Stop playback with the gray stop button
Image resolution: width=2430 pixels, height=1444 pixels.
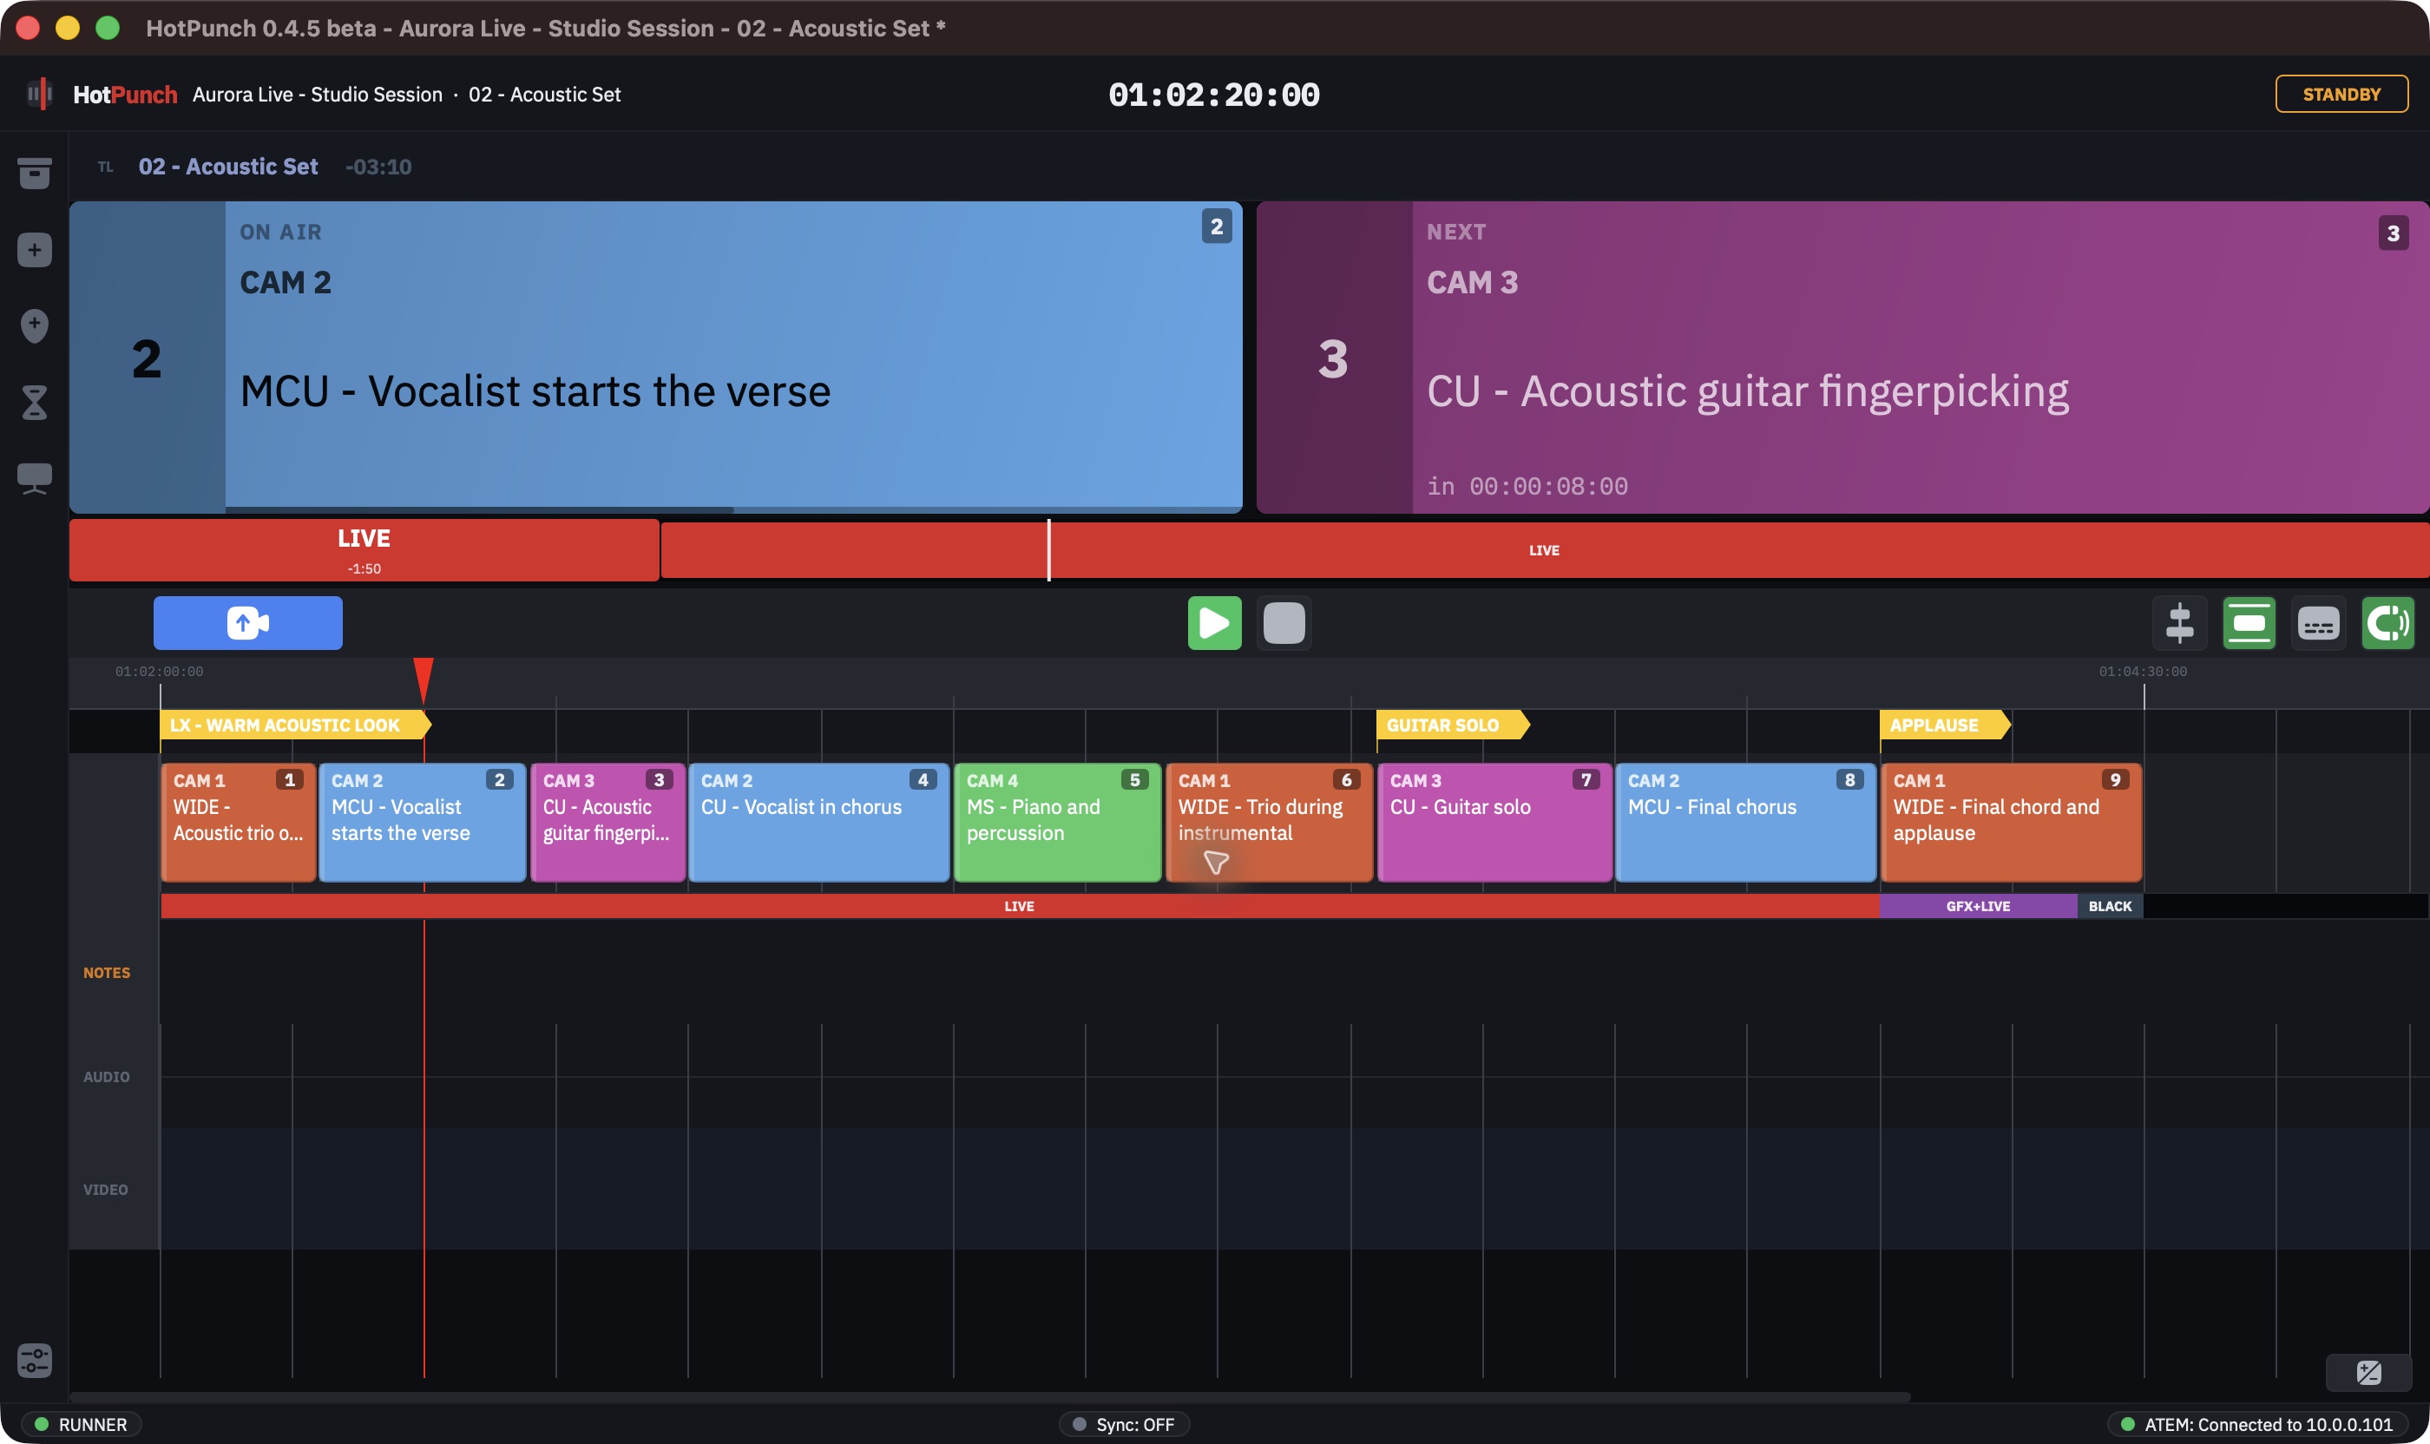1284,623
